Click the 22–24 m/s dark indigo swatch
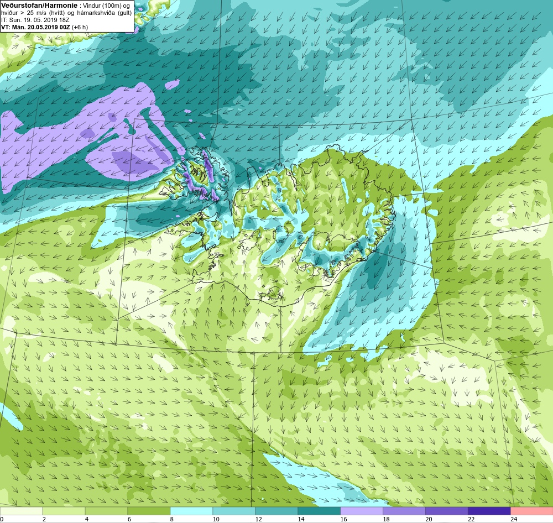The image size is (553, 523). [x=489, y=511]
